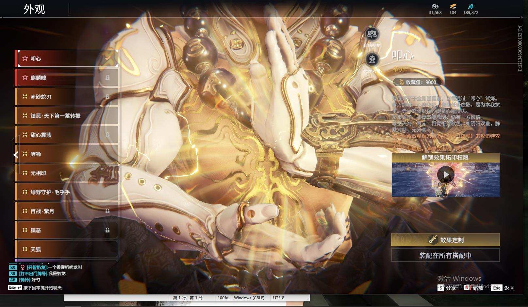Image resolution: width=528 pixels, height=307 pixels.
Task: Play the unlock effect preview video
Action: coord(446,175)
